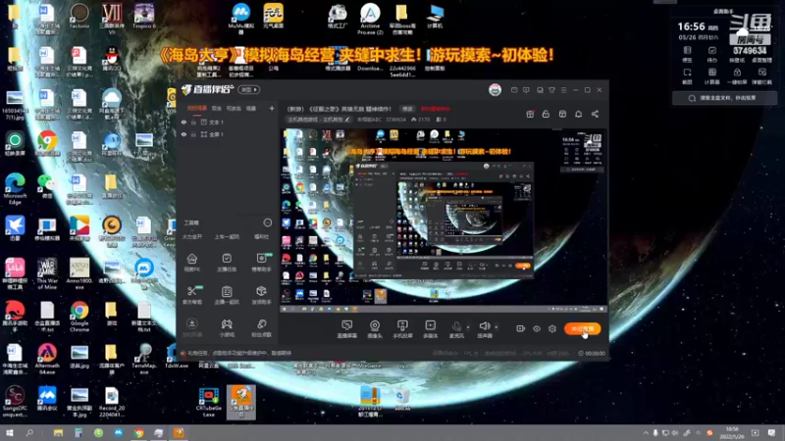Click the padlock icon above the preview
Image resolution: width=785 pixels, height=441 pixels.
546,114
